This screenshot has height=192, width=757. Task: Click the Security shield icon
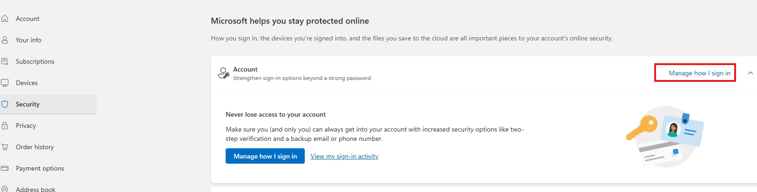tap(5, 104)
